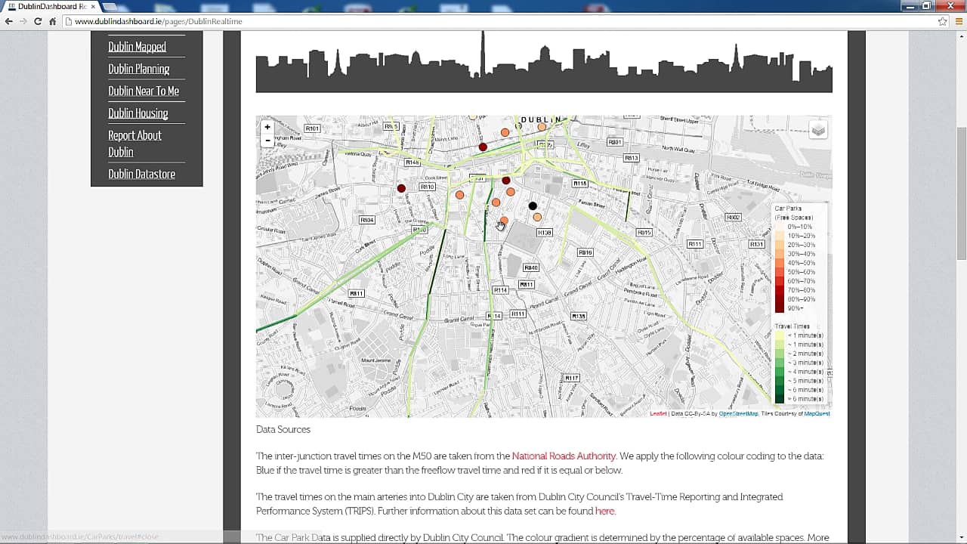The width and height of the screenshot is (967, 544).
Task: Zoom in on the map with plus button
Action: pos(267,127)
